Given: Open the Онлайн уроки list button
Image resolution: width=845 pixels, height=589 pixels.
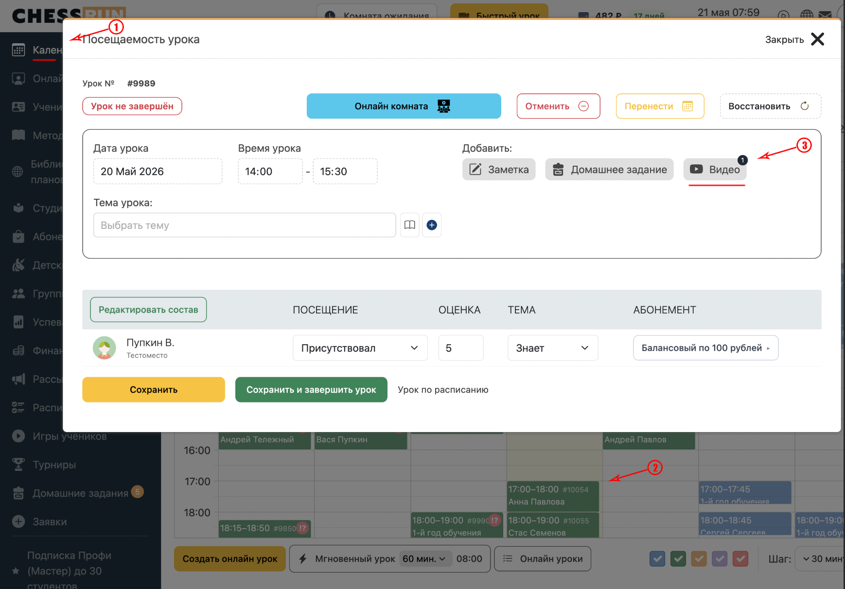Looking at the screenshot, I should click(x=543, y=559).
